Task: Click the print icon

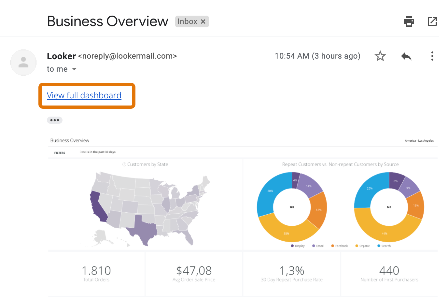Action: [409, 21]
